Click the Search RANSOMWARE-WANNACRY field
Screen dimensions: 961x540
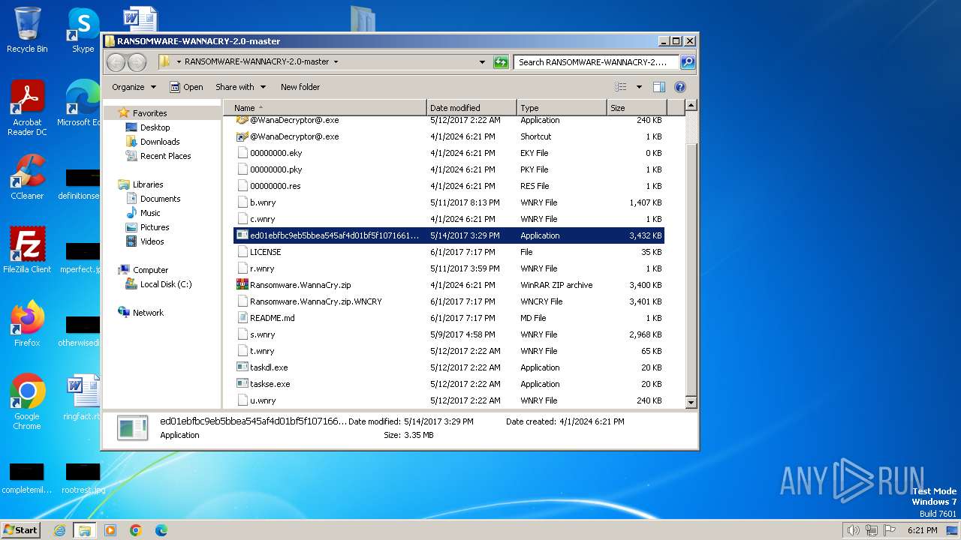point(597,62)
